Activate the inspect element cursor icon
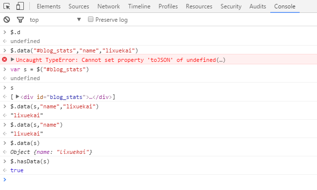Screen dimensions: 317x190 [7, 6]
